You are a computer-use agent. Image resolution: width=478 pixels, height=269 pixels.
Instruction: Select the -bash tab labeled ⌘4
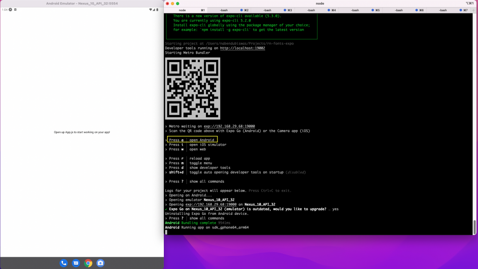tap(311, 10)
